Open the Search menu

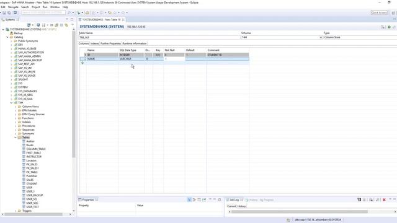25,7
